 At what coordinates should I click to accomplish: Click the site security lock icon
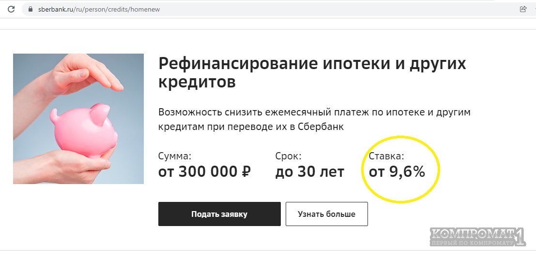coord(31,9)
